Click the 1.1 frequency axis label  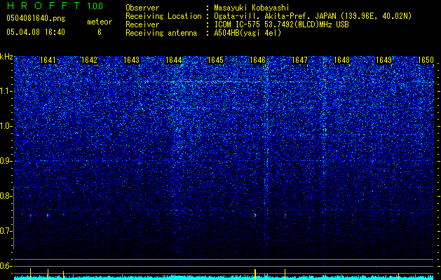[6, 91]
